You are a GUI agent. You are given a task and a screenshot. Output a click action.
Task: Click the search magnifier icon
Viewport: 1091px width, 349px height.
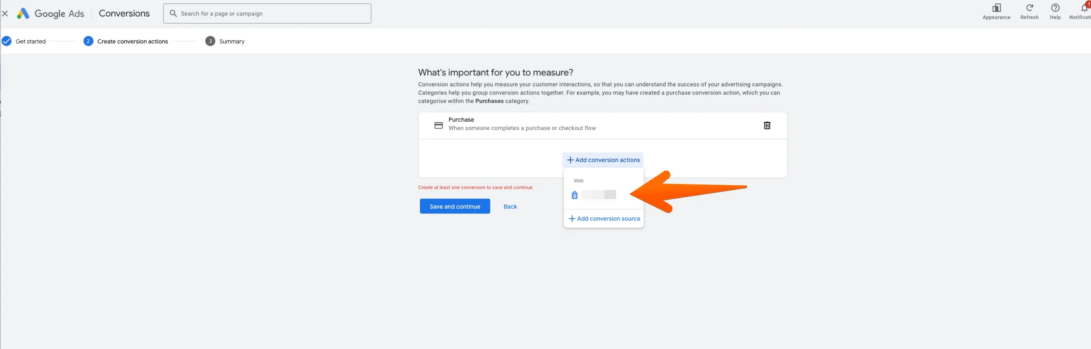click(173, 13)
